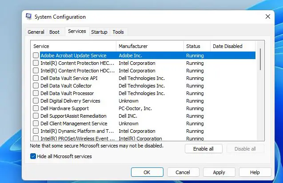This screenshot has width=283, height=183.
Task: Click the System Configuration title bar icon
Action: (x=29, y=16)
